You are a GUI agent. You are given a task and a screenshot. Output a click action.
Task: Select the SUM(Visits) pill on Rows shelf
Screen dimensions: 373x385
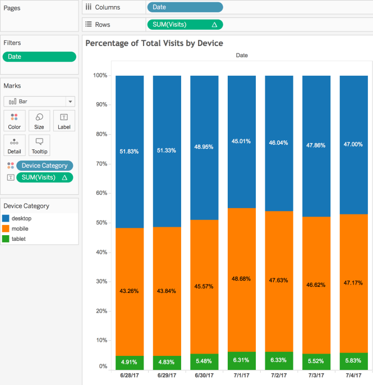(185, 25)
